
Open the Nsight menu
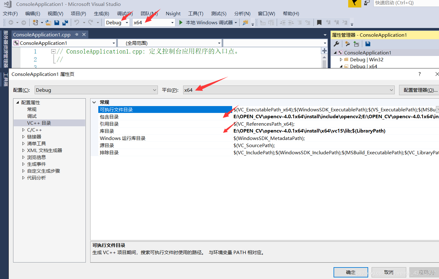pyautogui.click(x=173, y=13)
